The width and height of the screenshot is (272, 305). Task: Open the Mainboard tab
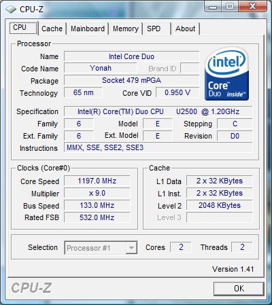pos(88,29)
